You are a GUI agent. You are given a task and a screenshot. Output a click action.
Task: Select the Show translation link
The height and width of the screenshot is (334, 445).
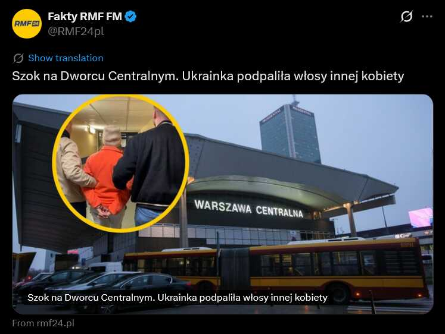(66, 58)
